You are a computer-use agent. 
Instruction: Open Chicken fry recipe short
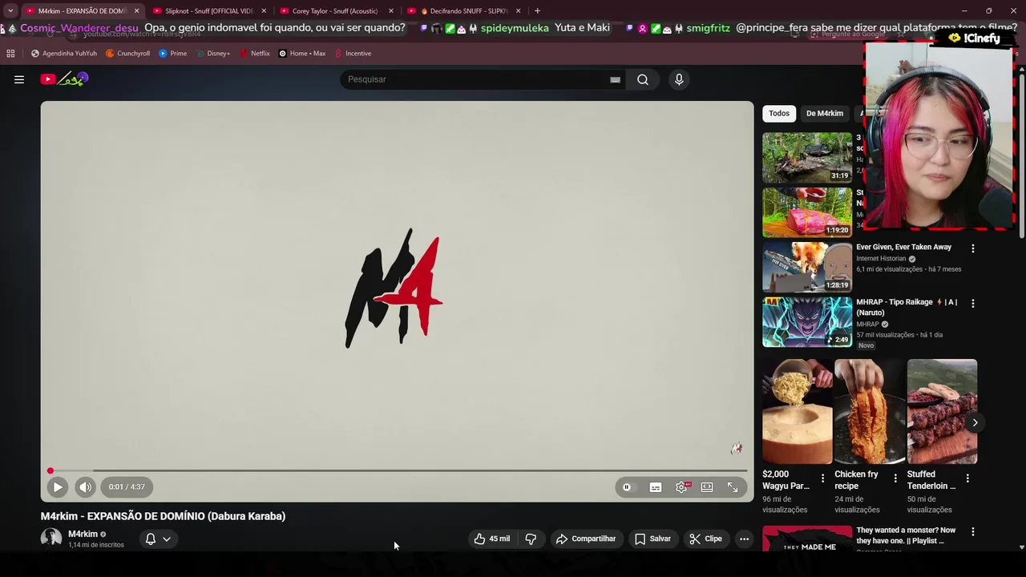click(x=870, y=411)
